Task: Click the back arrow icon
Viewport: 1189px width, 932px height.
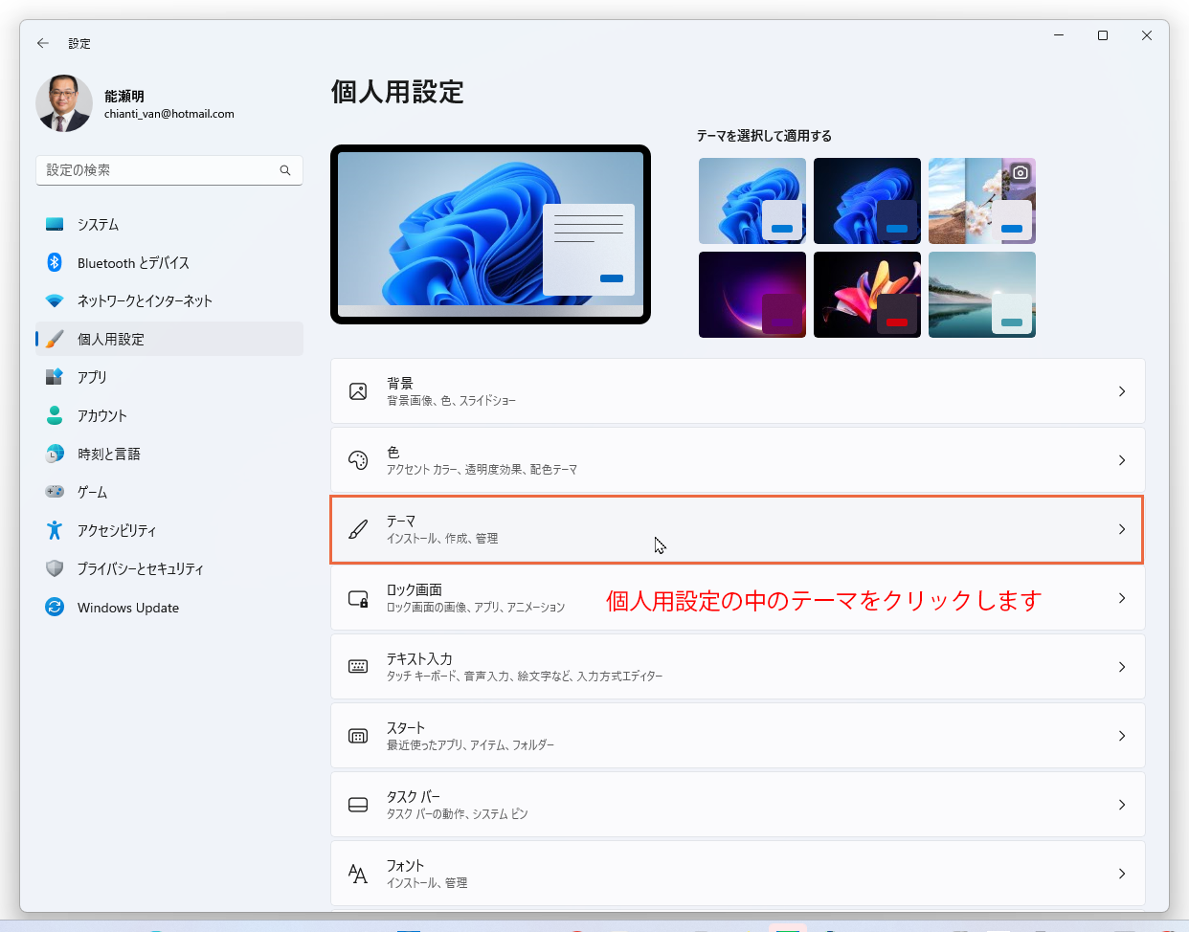Action: 43,43
